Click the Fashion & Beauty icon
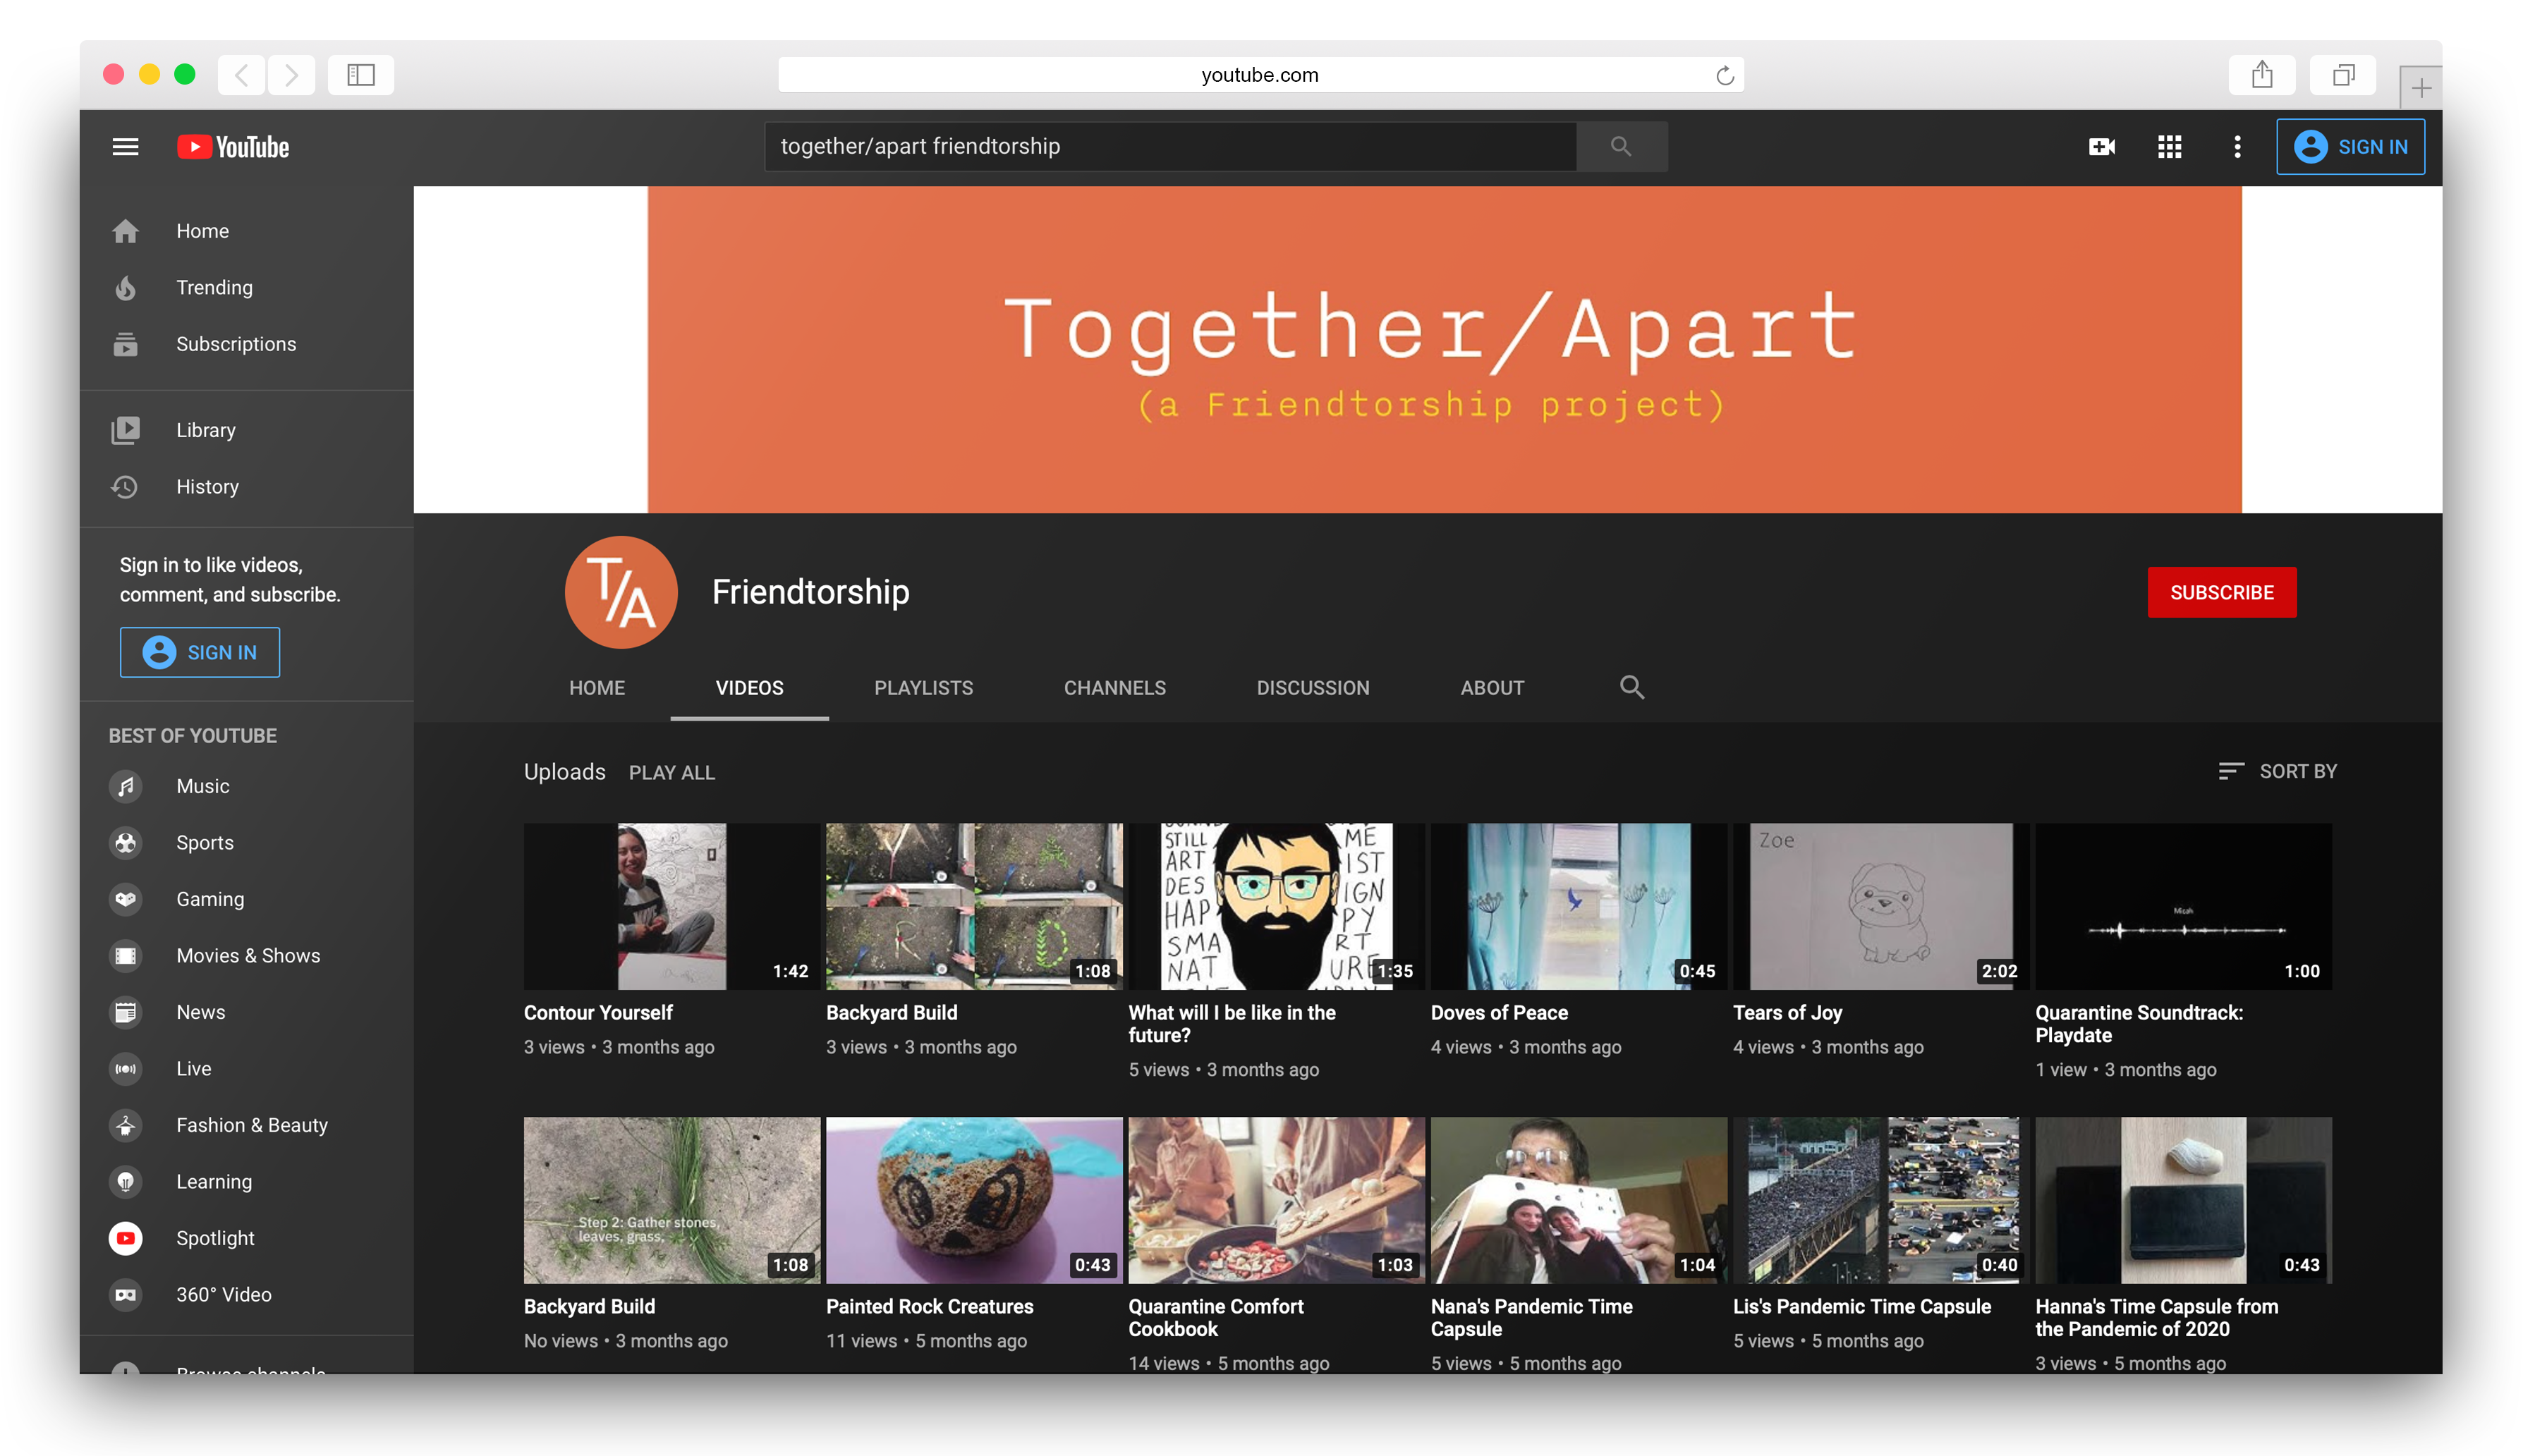The height and width of the screenshot is (1456, 2535). pyautogui.click(x=125, y=1125)
